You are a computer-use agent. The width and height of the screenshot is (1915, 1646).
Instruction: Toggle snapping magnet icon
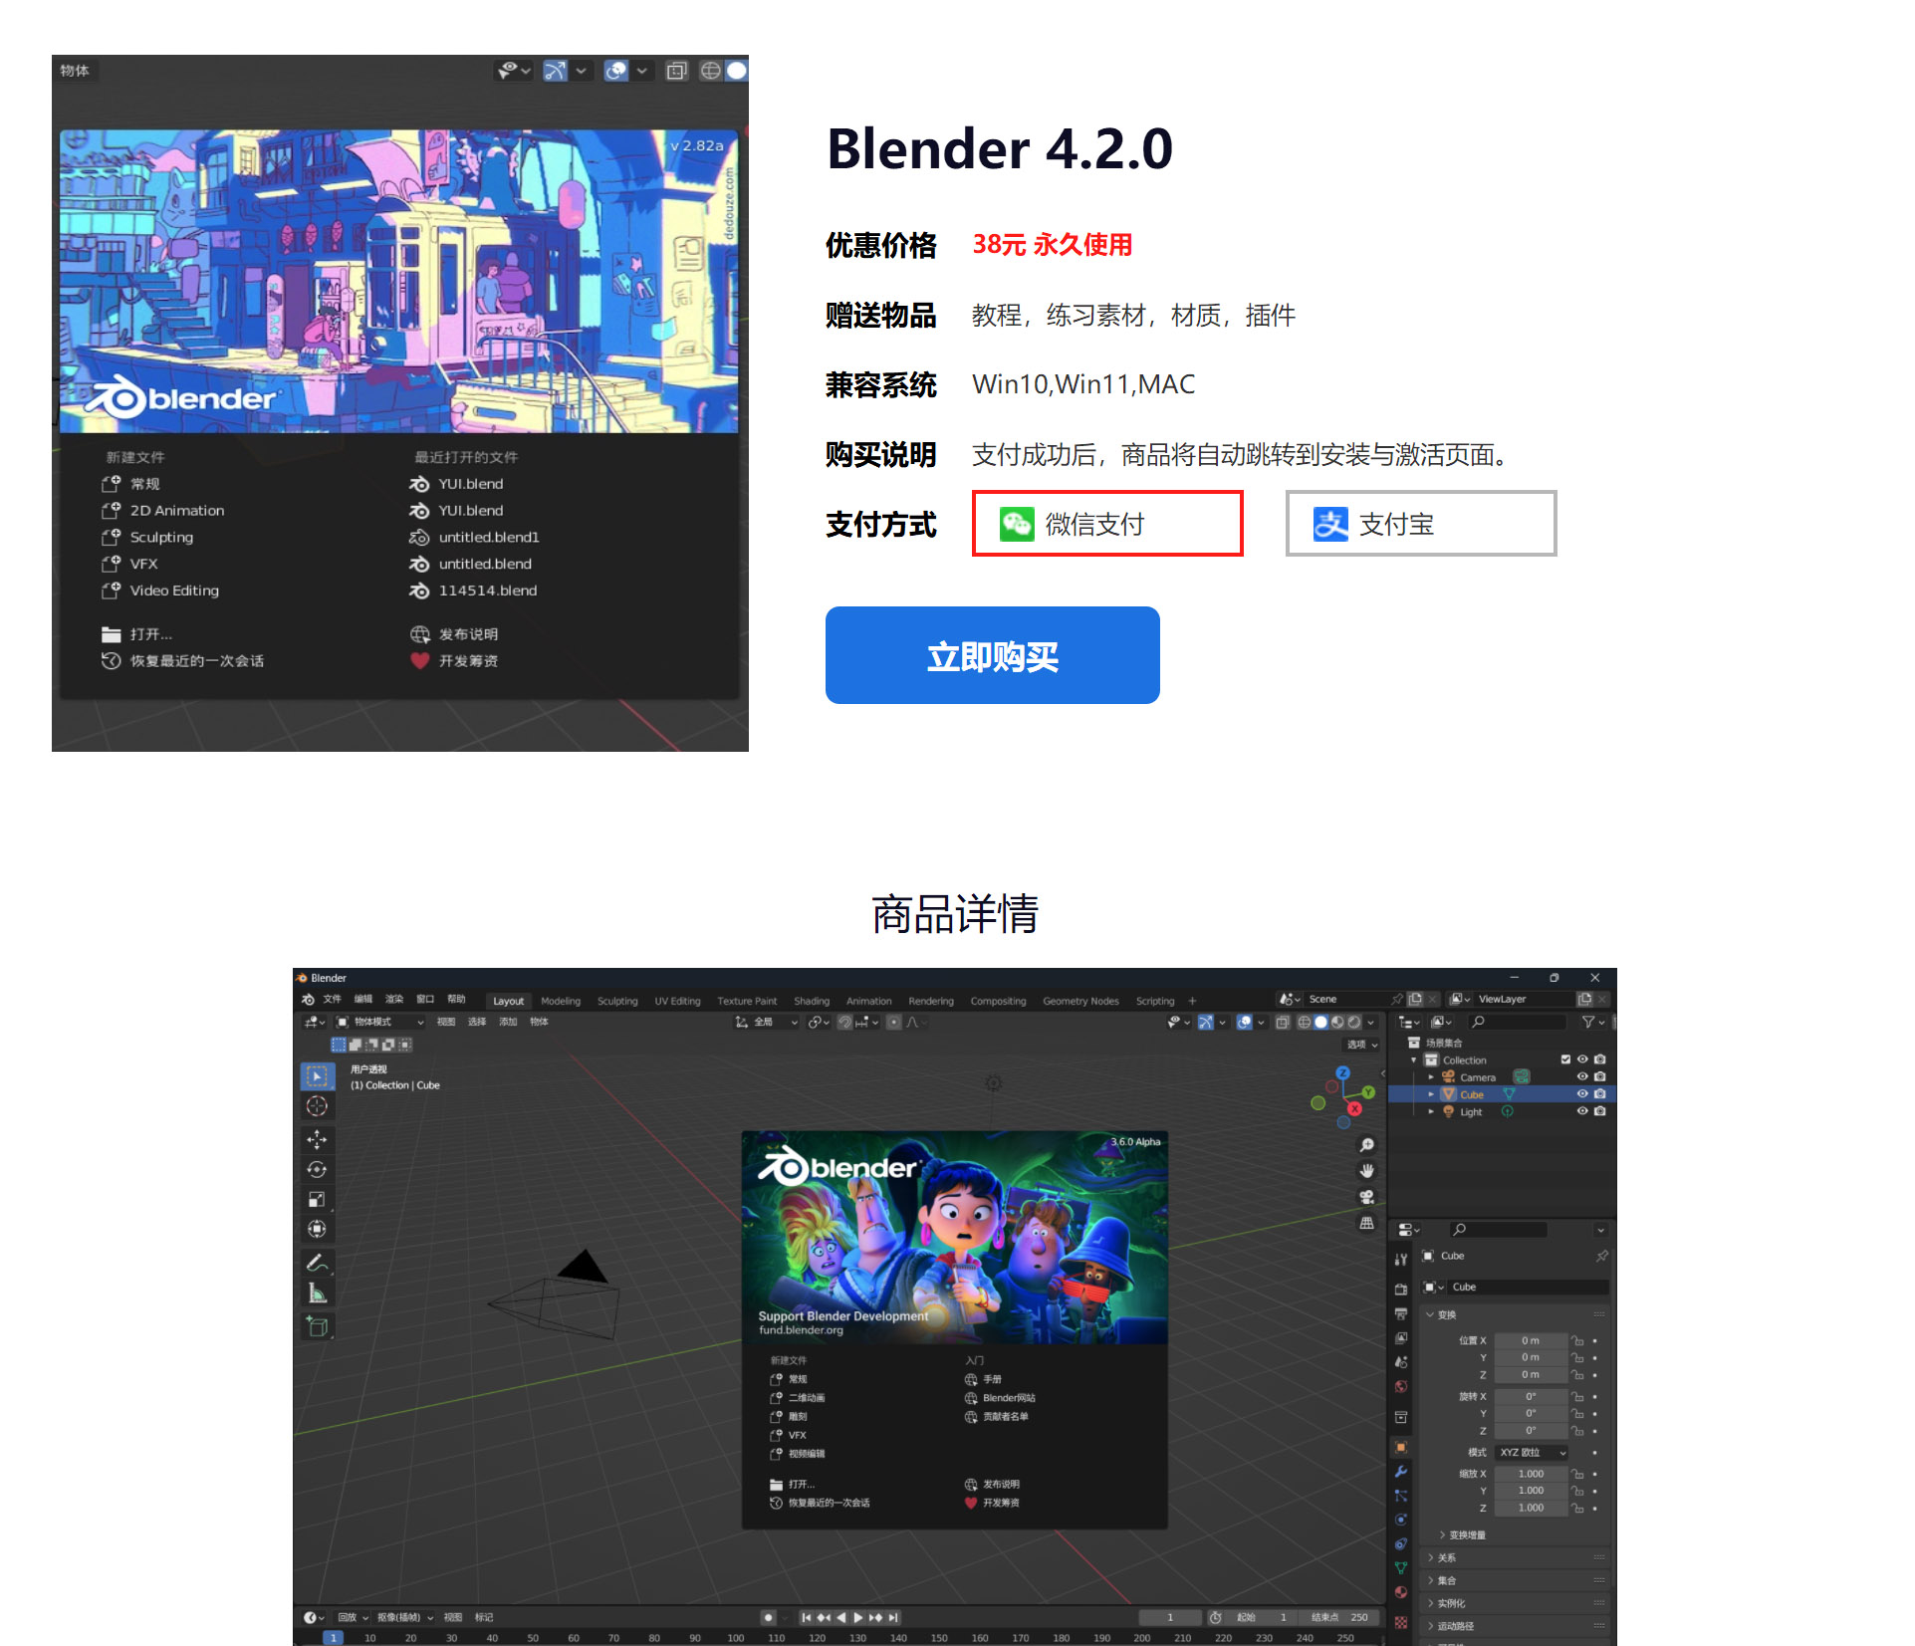coord(844,1022)
